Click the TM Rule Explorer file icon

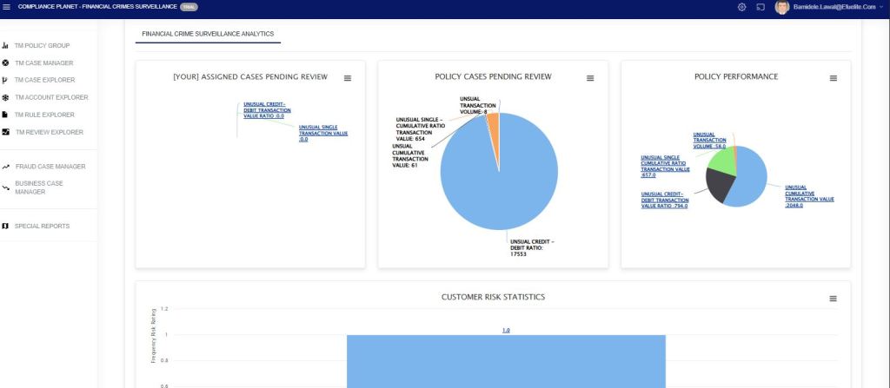coord(6,115)
